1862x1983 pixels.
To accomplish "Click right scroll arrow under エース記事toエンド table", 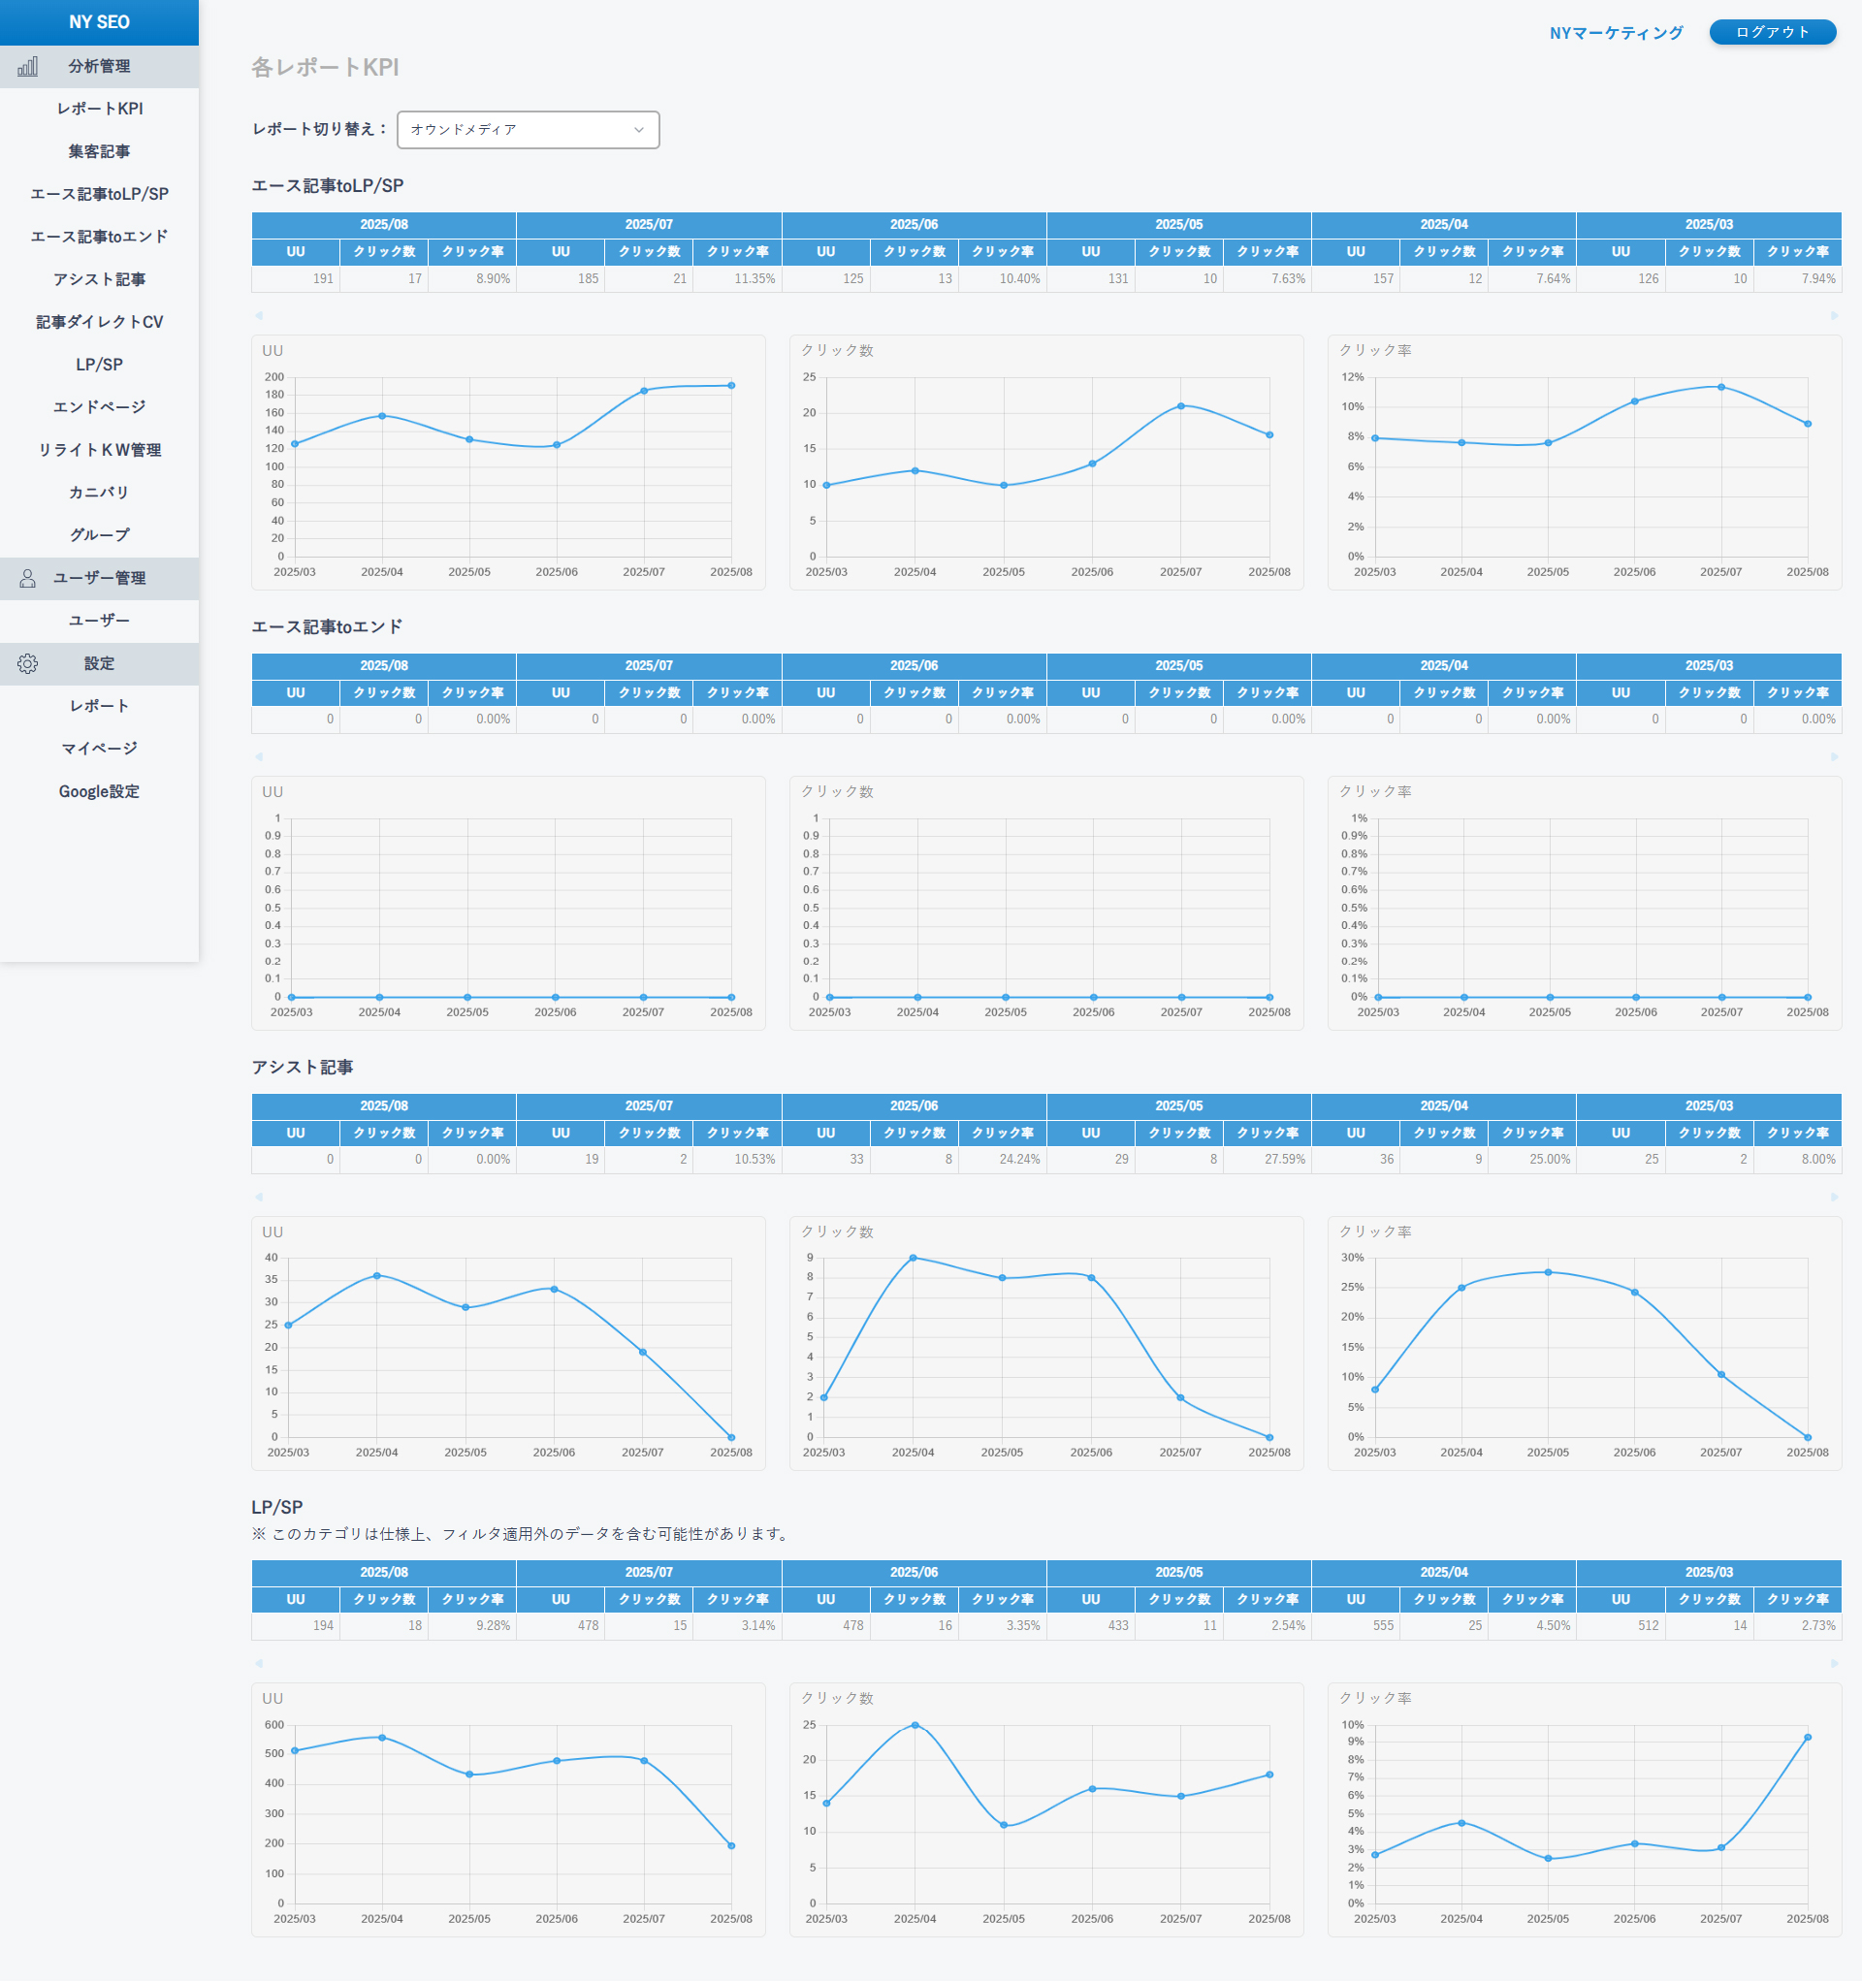I will [1833, 757].
